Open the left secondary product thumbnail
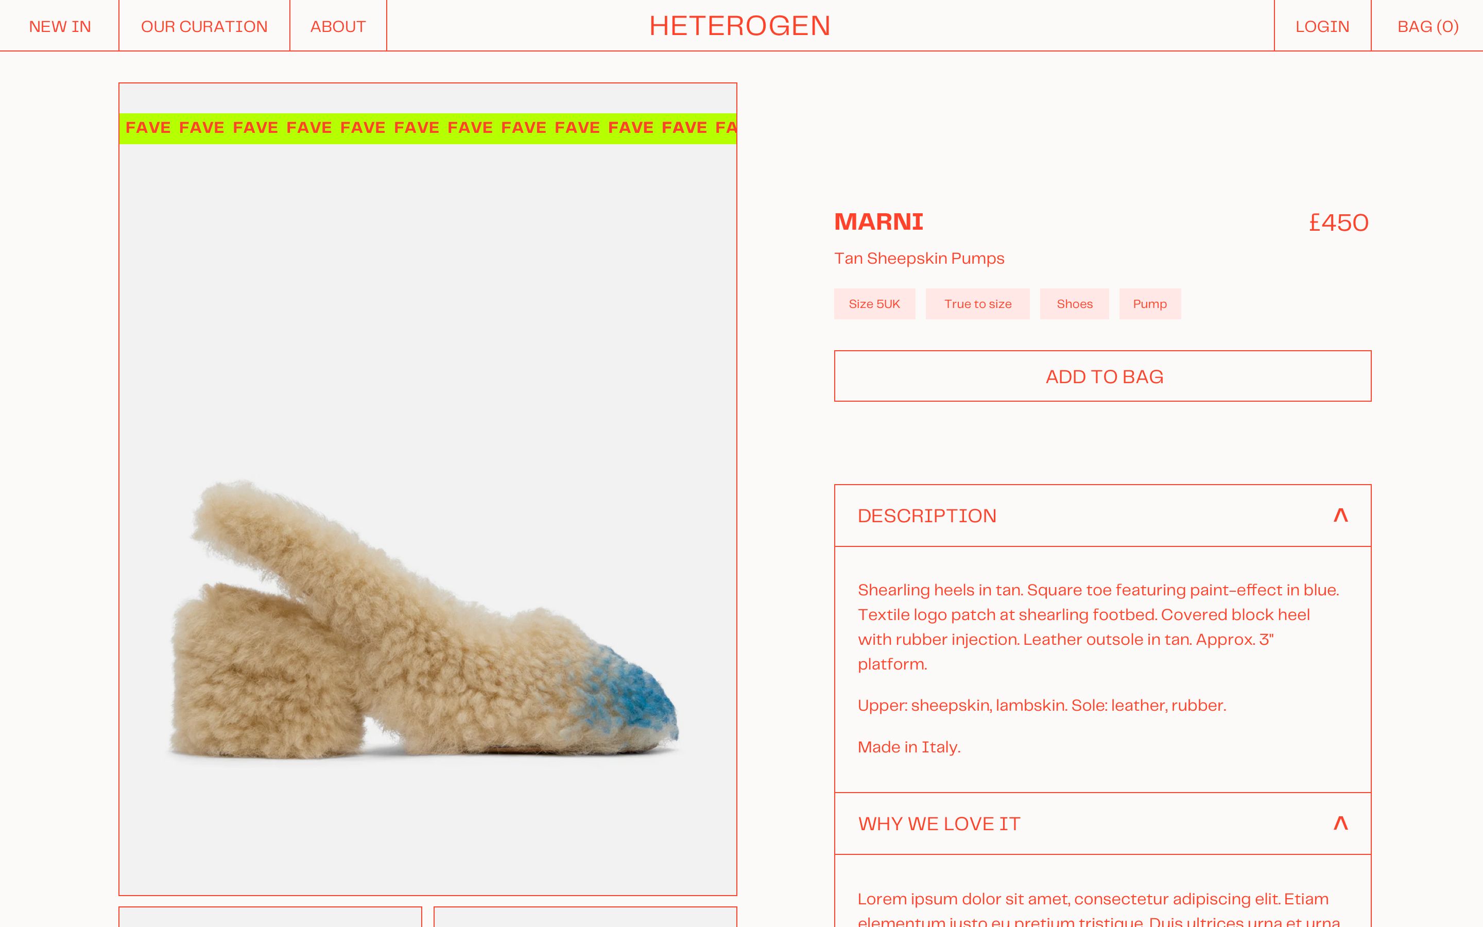Viewport: 1483px width, 927px height. pyautogui.click(x=270, y=917)
